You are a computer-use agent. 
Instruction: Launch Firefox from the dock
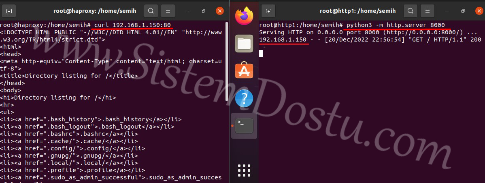(244, 16)
